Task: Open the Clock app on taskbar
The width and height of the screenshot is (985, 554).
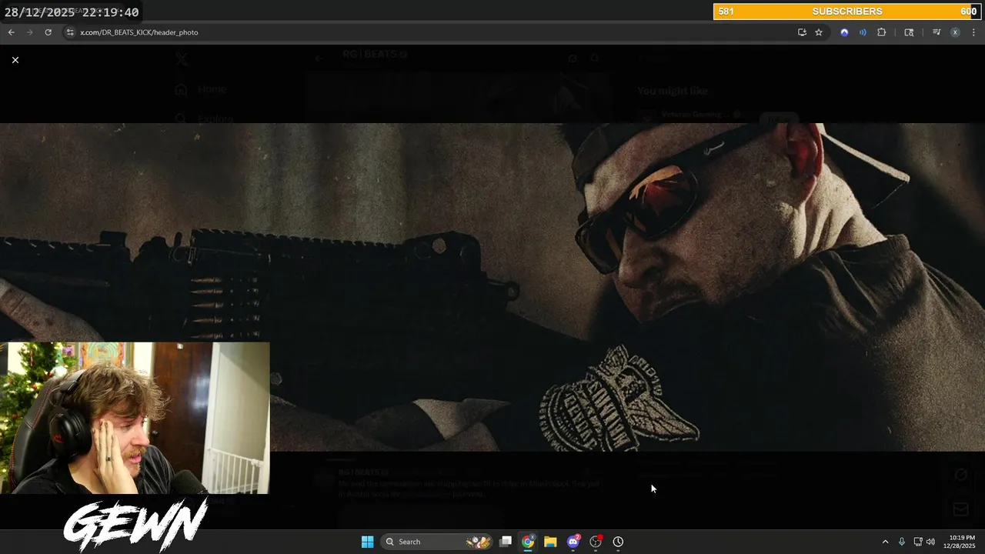Action: pyautogui.click(x=618, y=542)
